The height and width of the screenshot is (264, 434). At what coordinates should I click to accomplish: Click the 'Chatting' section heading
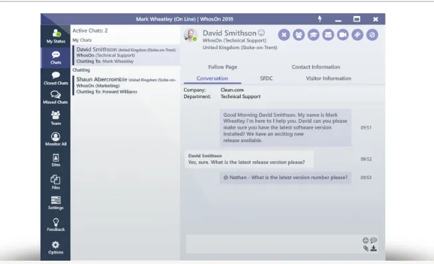(x=81, y=70)
